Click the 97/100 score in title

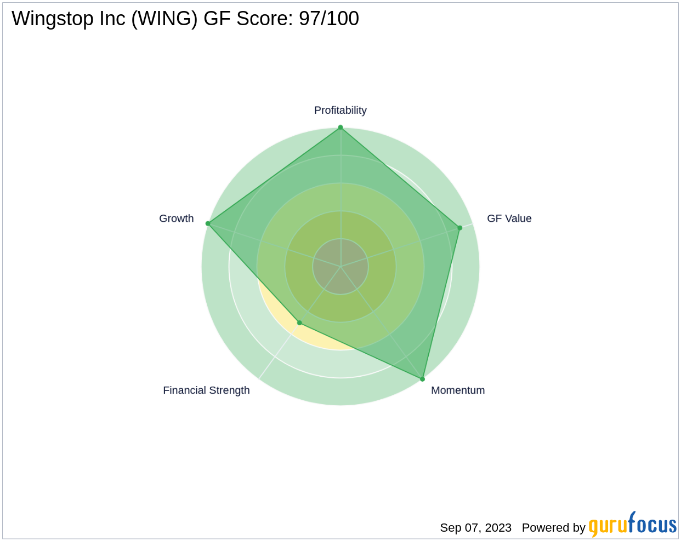tap(329, 19)
